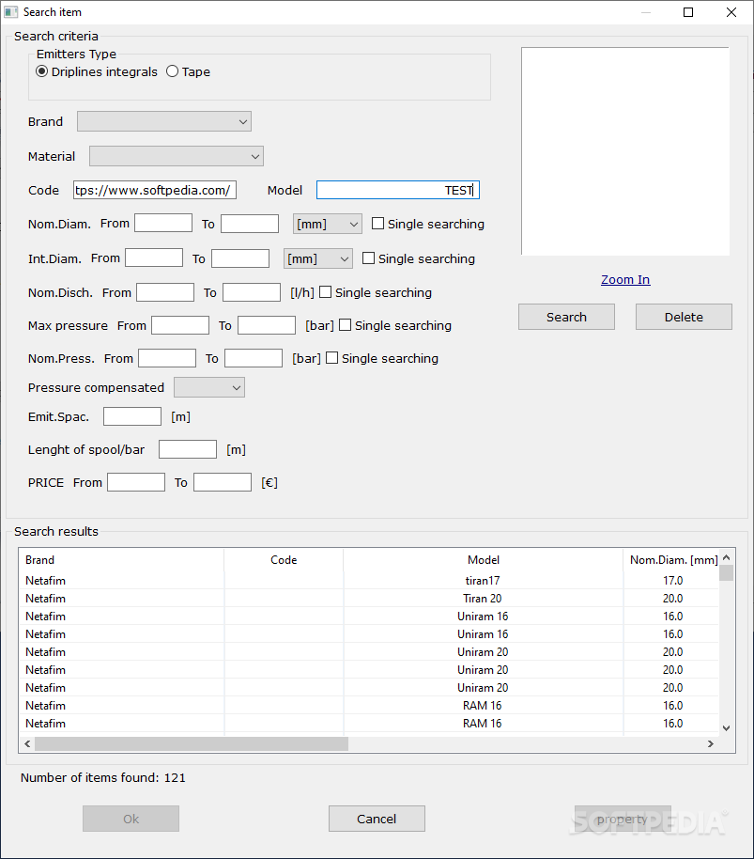
Task: Click the Search button
Action: click(x=566, y=317)
